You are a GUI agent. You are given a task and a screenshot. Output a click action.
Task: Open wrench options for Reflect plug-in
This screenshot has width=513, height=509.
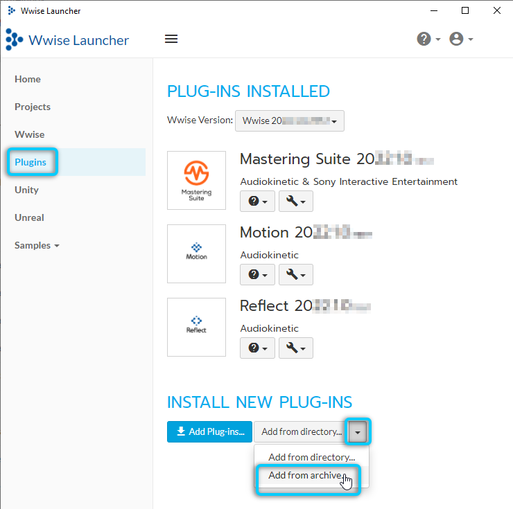[x=296, y=348]
